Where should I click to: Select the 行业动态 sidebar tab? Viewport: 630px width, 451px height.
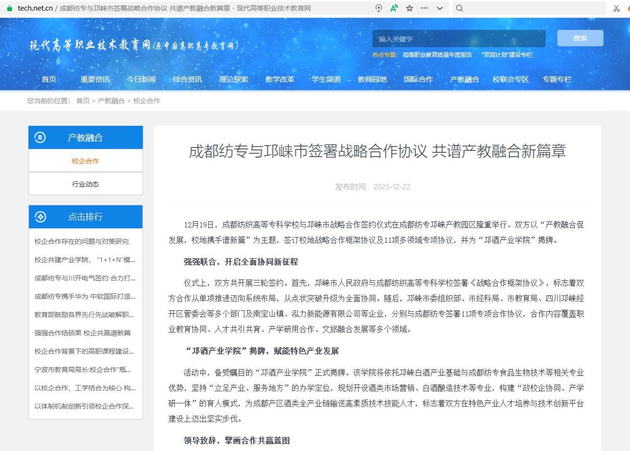[x=86, y=184]
